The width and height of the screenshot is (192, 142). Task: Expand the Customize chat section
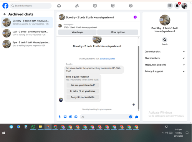click(165, 51)
